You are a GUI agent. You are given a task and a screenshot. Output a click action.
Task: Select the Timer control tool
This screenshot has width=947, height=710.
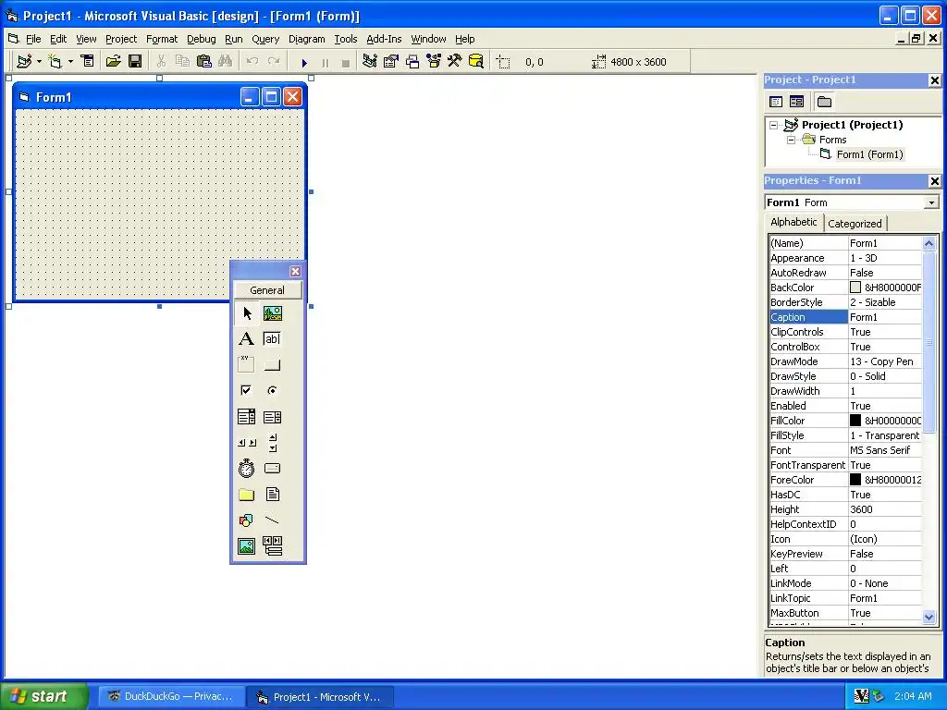coord(246,469)
